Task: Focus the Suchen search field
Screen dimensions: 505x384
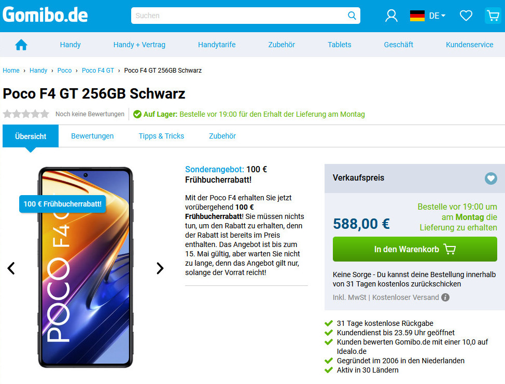Action: pyautogui.click(x=240, y=16)
